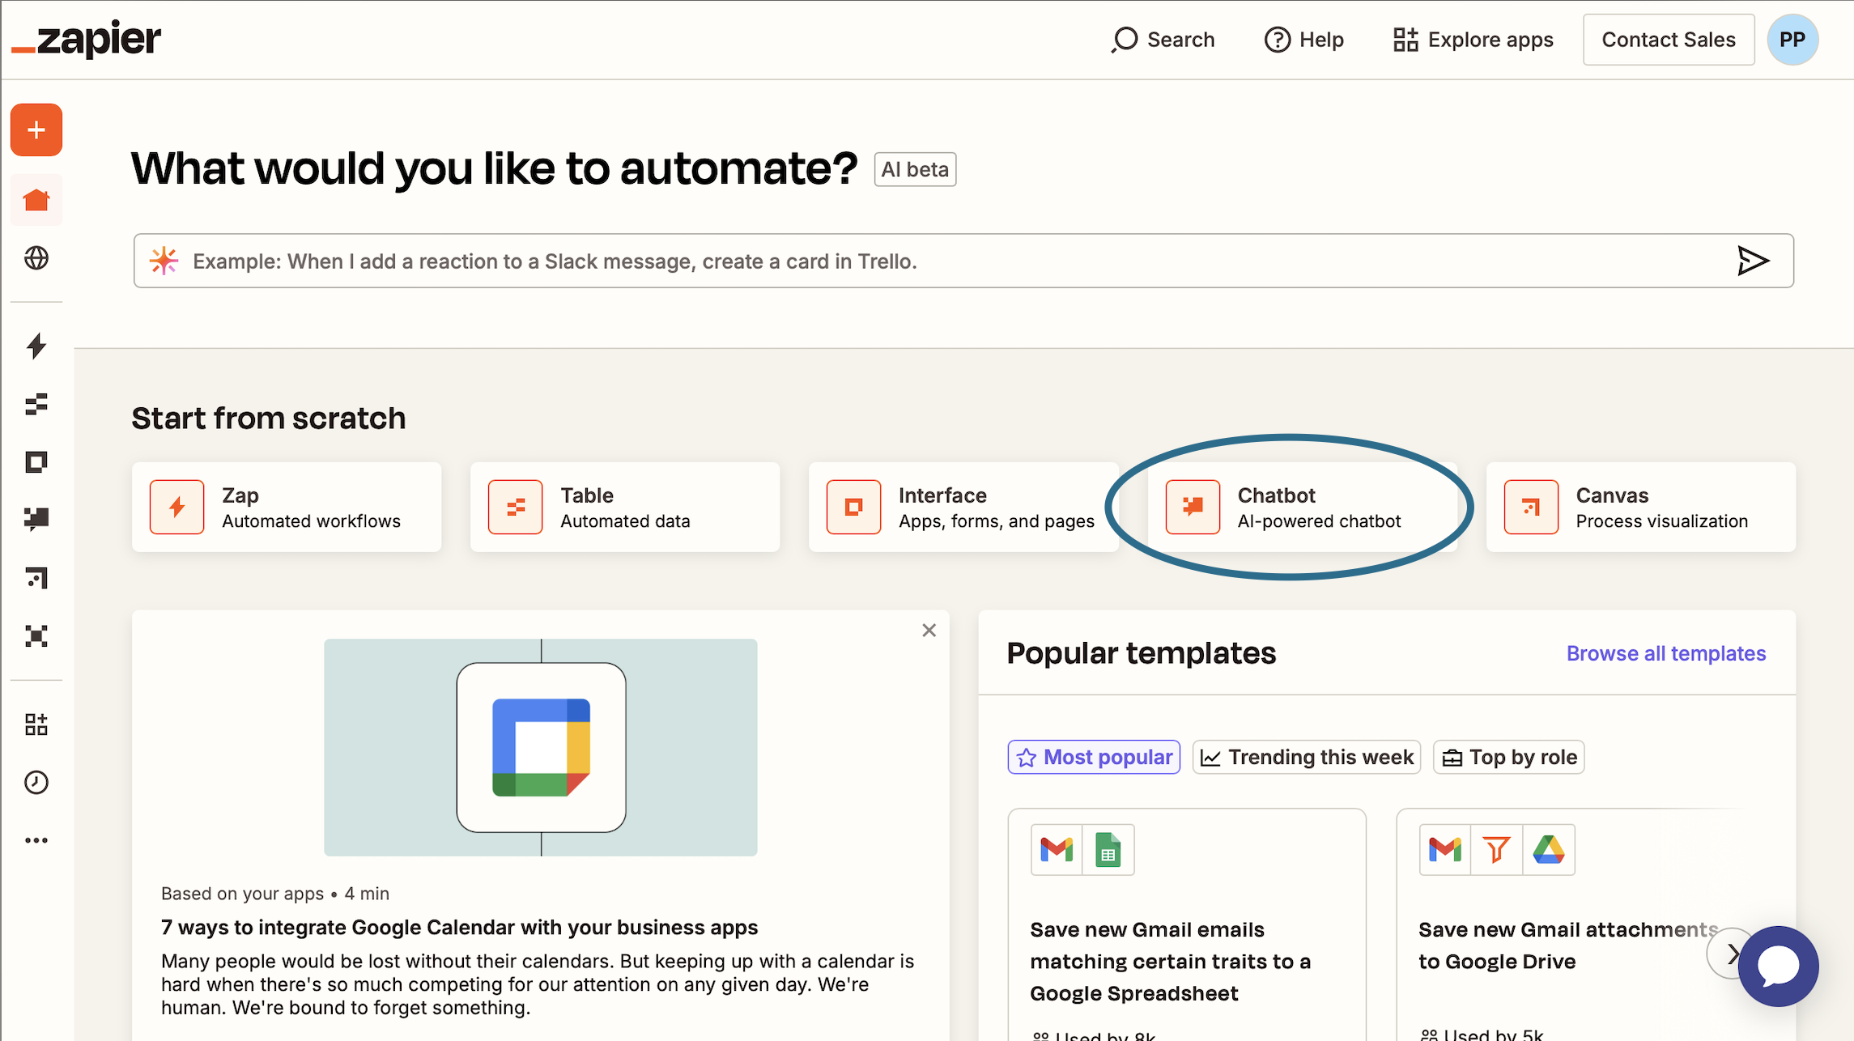Open the Discover globe icon in sidebar
This screenshot has width=1854, height=1041.
pos(36,258)
